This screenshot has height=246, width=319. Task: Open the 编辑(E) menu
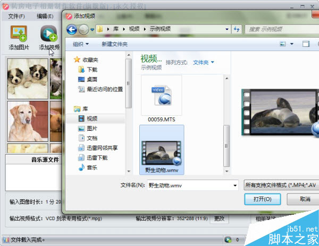[x=45, y=16]
